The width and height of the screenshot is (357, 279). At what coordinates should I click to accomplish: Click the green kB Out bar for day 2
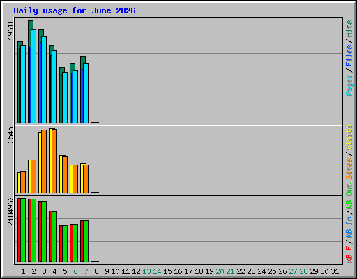pyautogui.click(x=33, y=230)
